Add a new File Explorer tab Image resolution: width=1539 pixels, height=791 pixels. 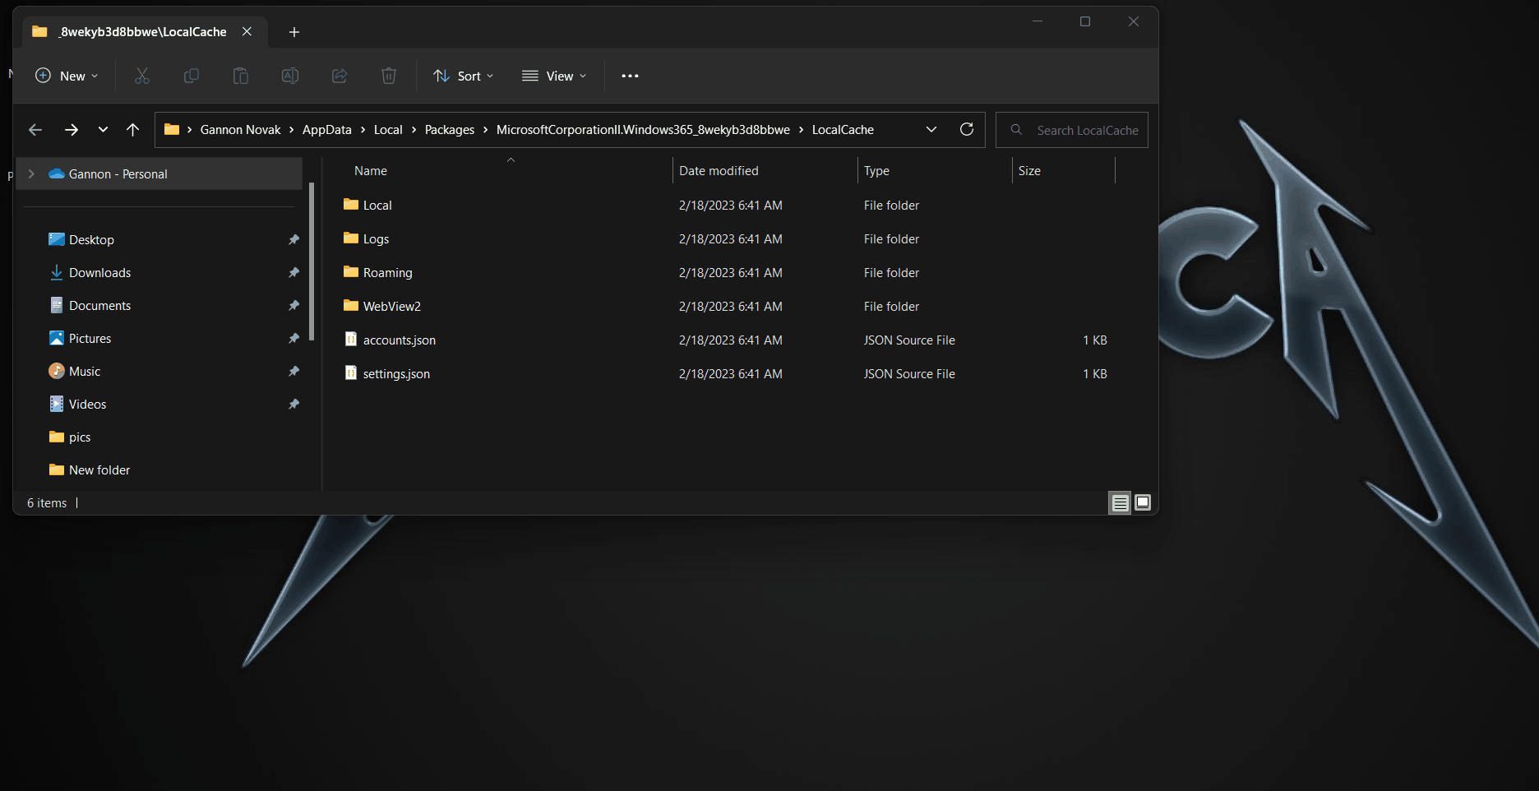(x=294, y=32)
